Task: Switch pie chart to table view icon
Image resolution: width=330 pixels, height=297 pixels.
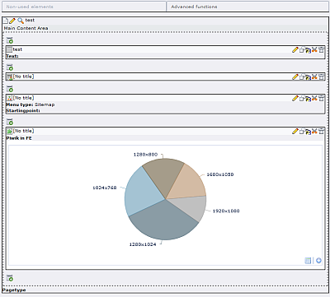Action: (308, 261)
